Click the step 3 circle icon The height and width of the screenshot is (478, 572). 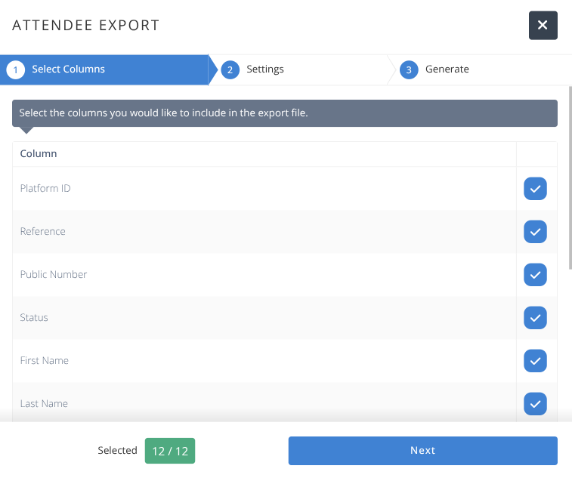click(409, 69)
